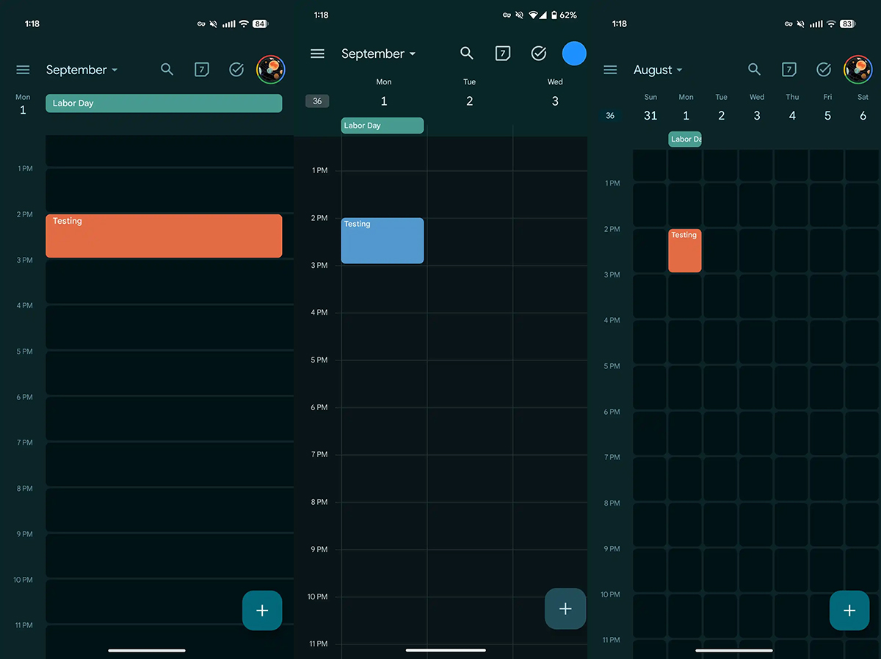Open the solid blue profile avatar
This screenshot has width=881, height=659.
(x=574, y=53)
